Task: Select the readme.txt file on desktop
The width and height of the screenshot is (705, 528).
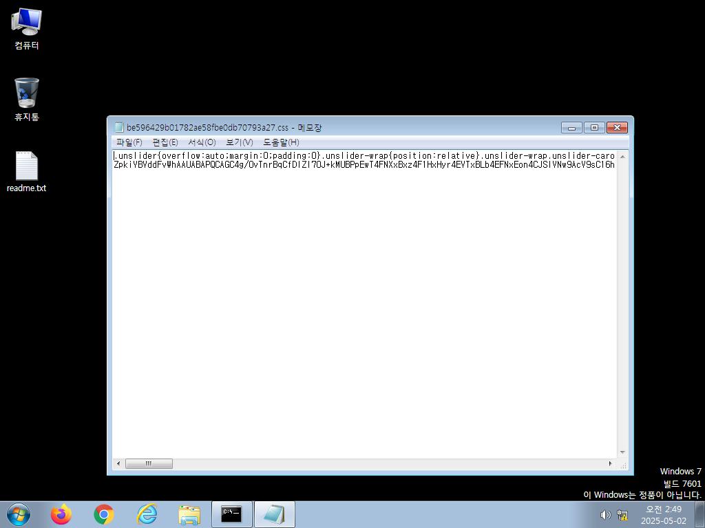Action: [27, 172]
